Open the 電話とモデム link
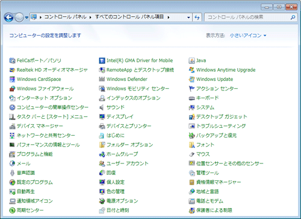The height and width of the screenshot is (219, 301). pyautogui.click(x=209, y=201)
